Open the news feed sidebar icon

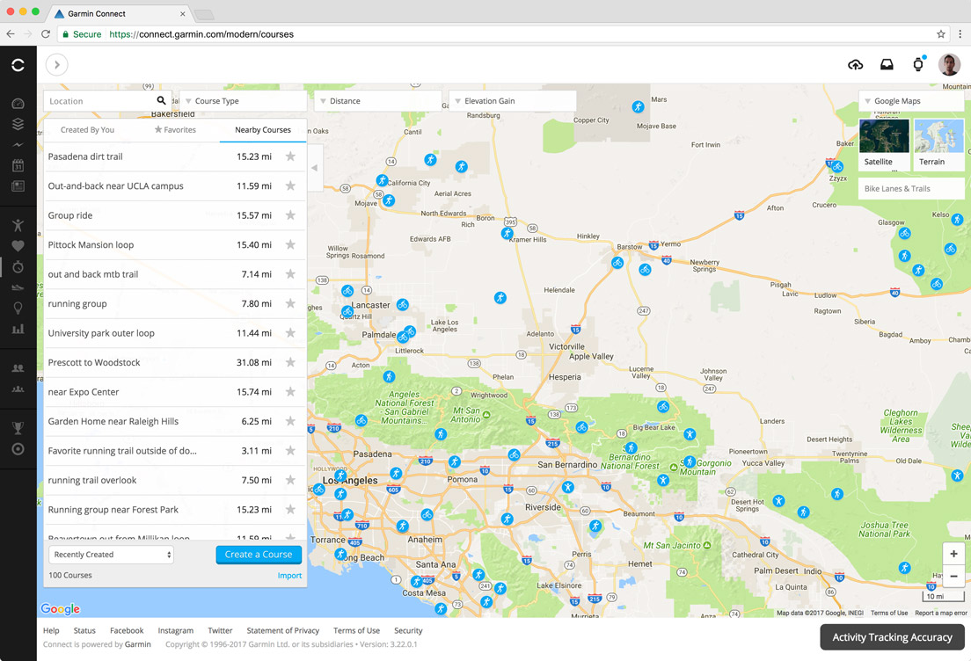click(x=18, y=185)
